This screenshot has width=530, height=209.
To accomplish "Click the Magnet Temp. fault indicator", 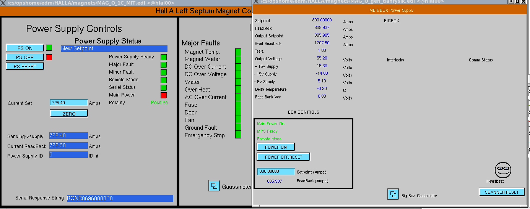I will (238, 52).
